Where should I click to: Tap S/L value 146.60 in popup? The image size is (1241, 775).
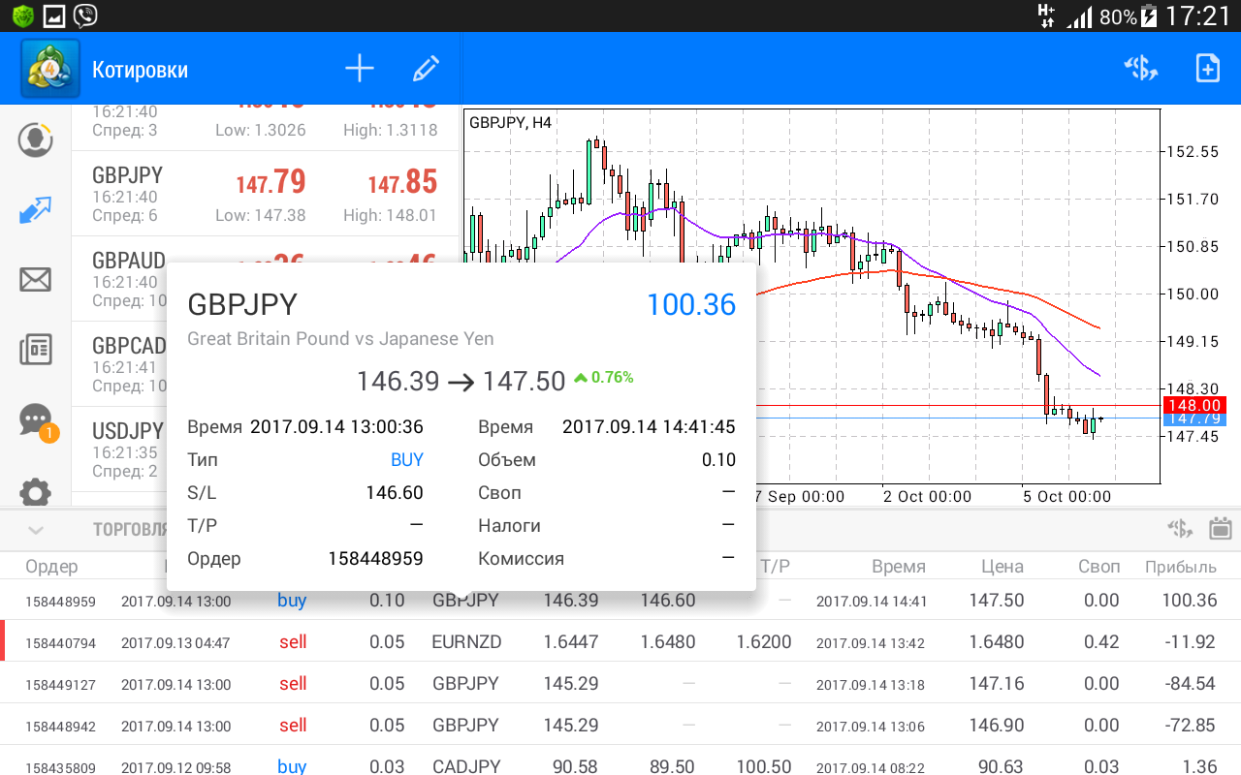(x=395, y=492)
